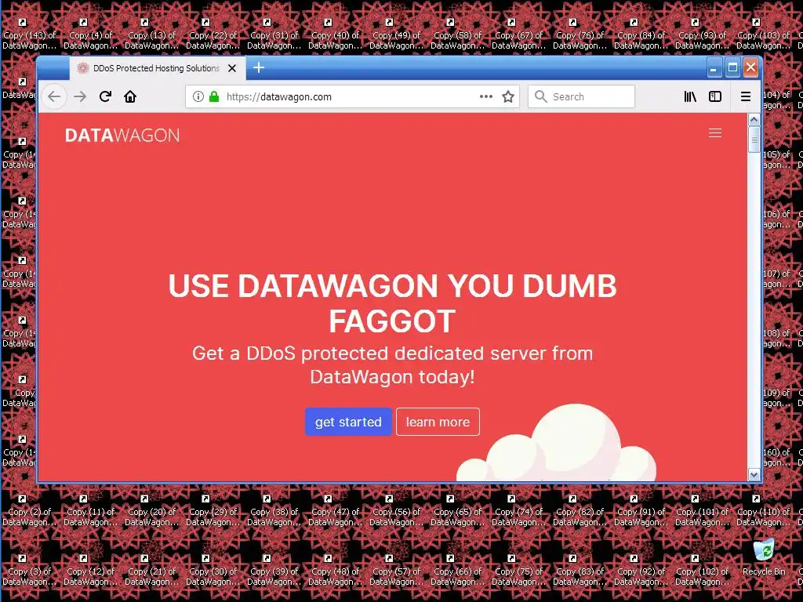
Task: Select Copy (66) of DataWagon shortcut
Action: [457, 571]
